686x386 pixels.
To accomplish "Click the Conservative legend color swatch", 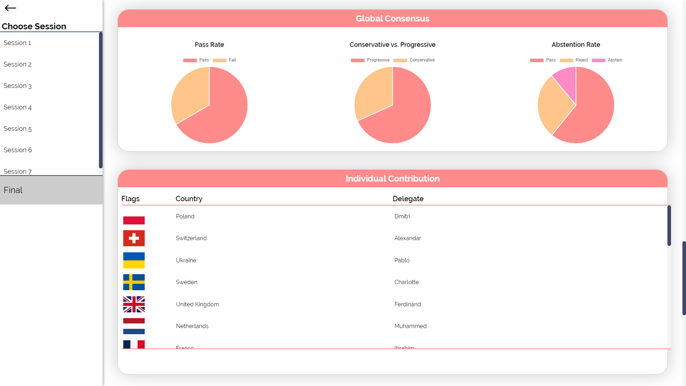I will pos(400,60).
